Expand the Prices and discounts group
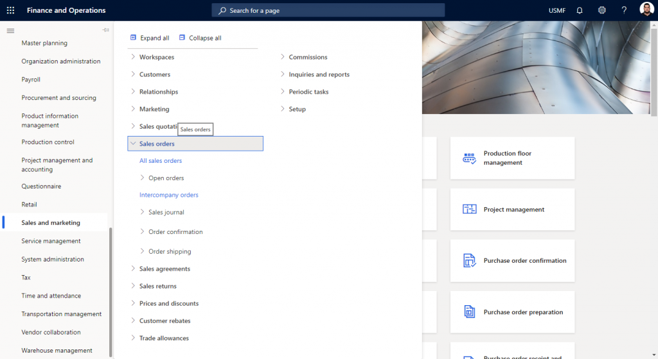This screenshot has width=658, height=359. tap(133, 303)
